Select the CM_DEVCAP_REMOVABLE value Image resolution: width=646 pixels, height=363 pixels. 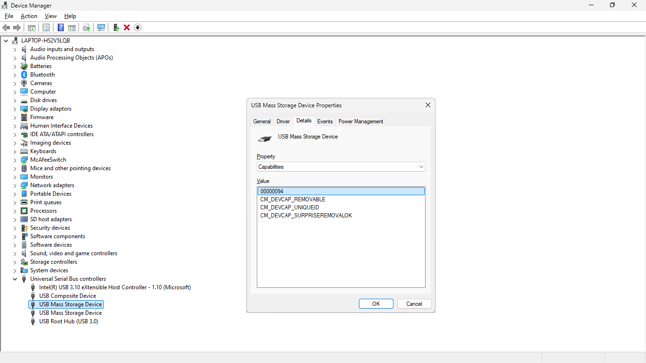pos(293,199)
